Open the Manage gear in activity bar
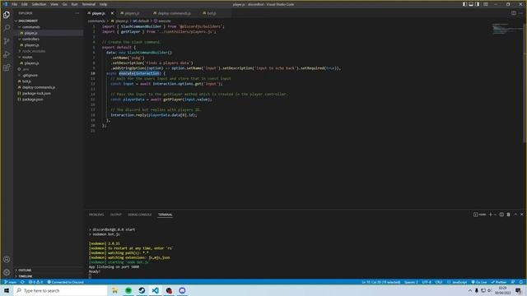The image size is (527, 296). point(7,272)
